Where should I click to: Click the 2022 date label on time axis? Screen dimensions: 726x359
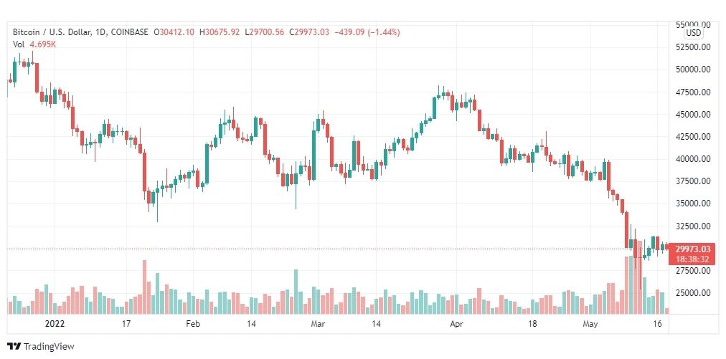click(55, 324)
